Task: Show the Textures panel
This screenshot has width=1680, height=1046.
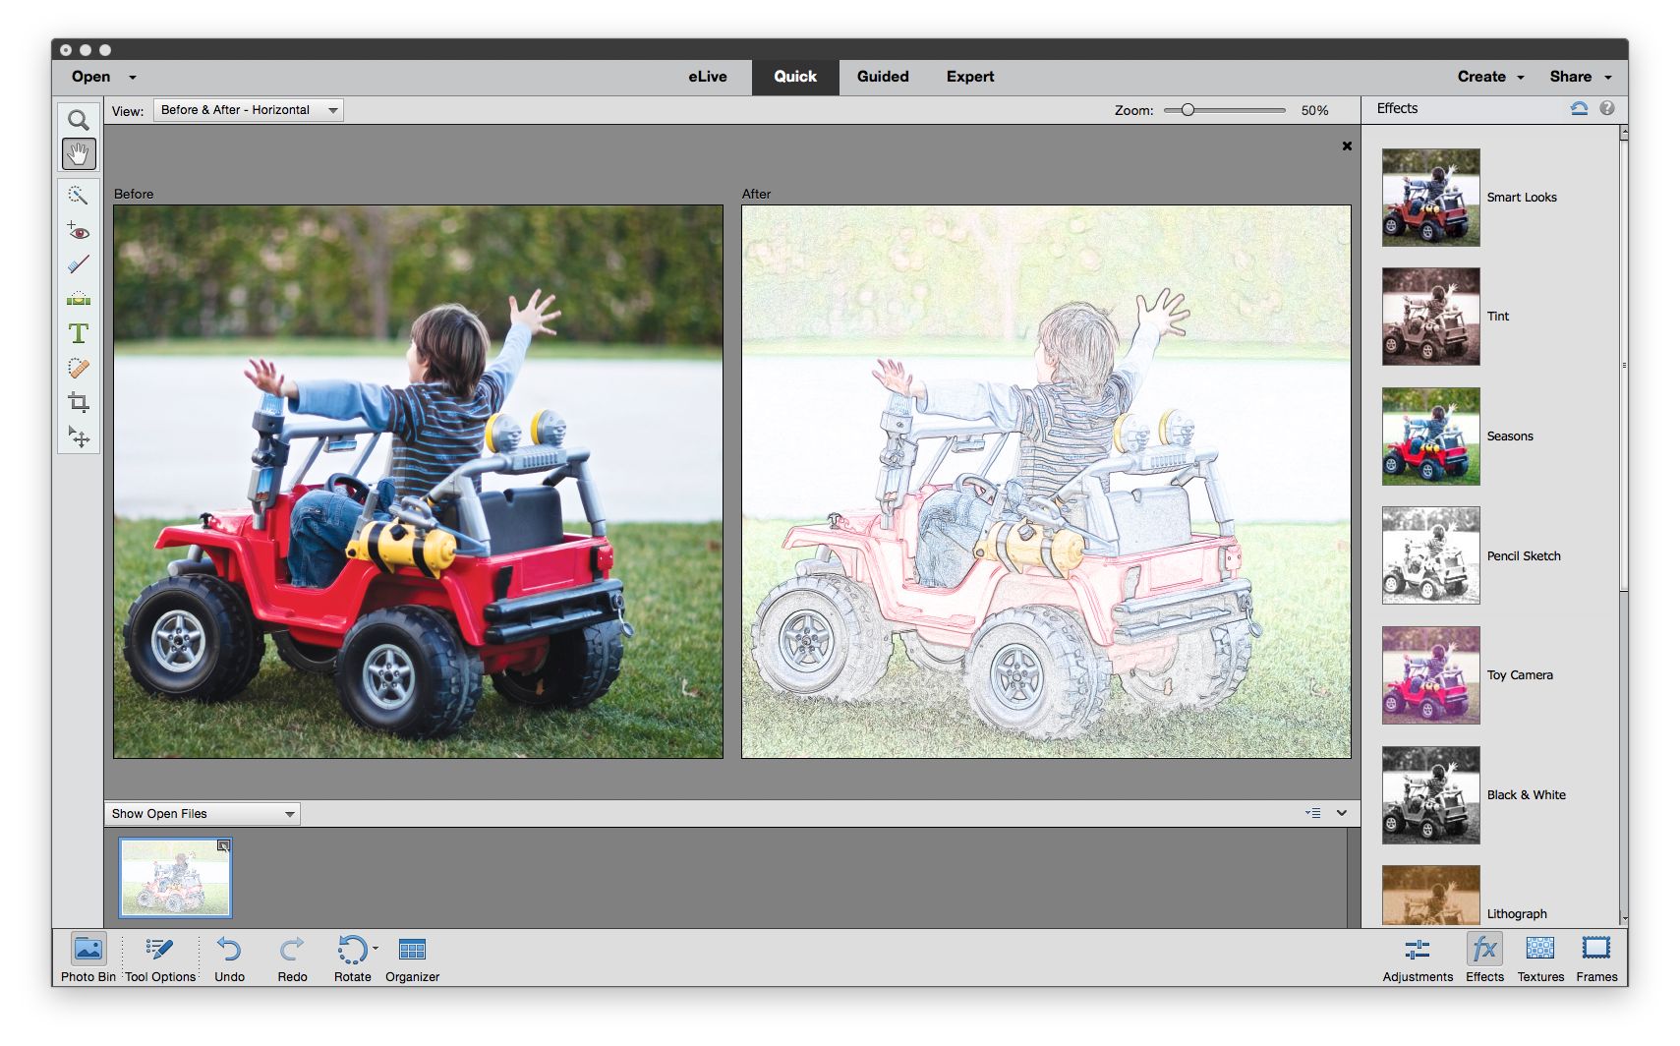Action: coord(1540,958)
